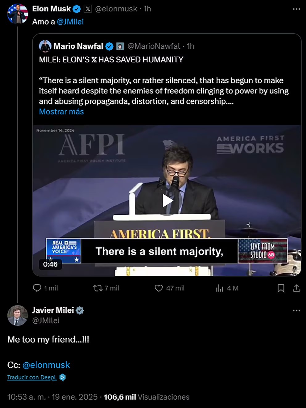The height and width of the screenshot is (408, 306).
Task: Open Elon Musk's profile avatar
Action: pyautogui.click(x=18, y=14)
